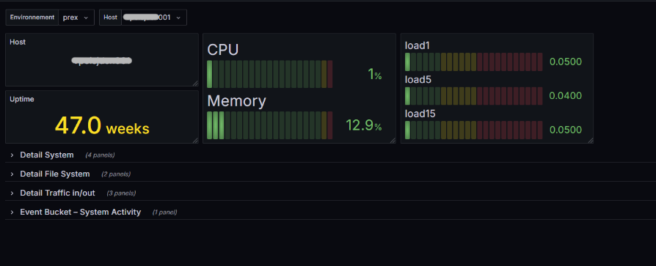Click the Uptime panel resize handle

pos(195,140)
